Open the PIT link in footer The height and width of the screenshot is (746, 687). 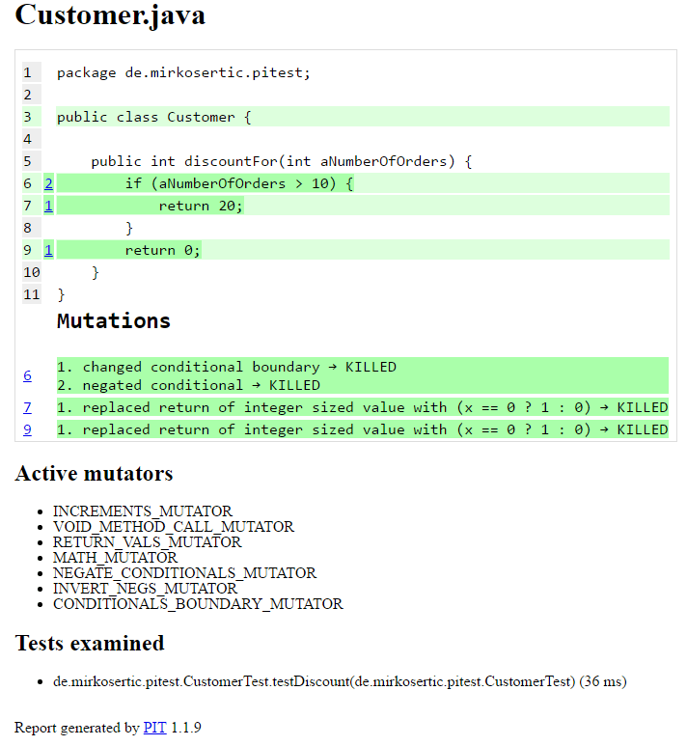(x=155, y=728)
